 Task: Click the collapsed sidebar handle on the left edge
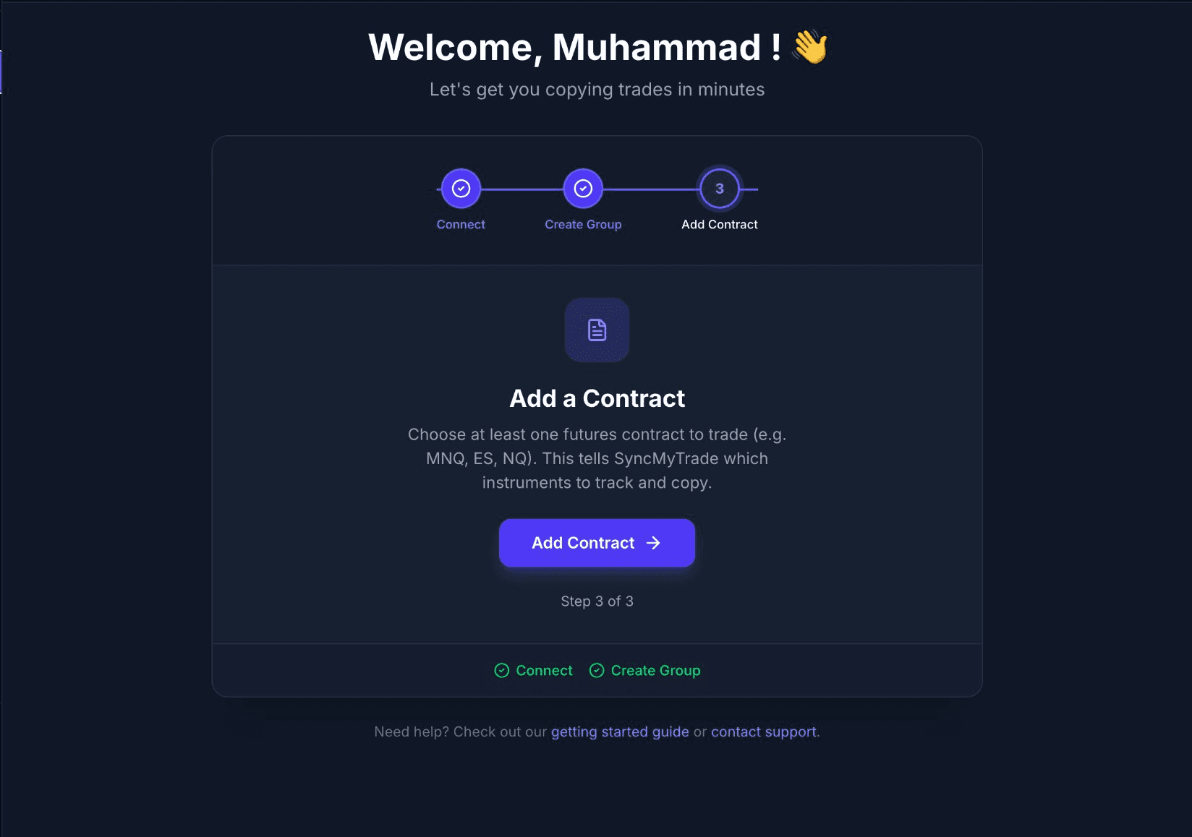click(2, 72)
